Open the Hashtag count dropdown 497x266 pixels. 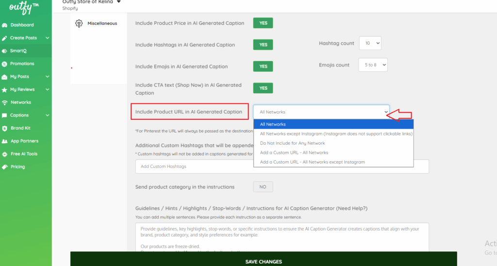370,43
